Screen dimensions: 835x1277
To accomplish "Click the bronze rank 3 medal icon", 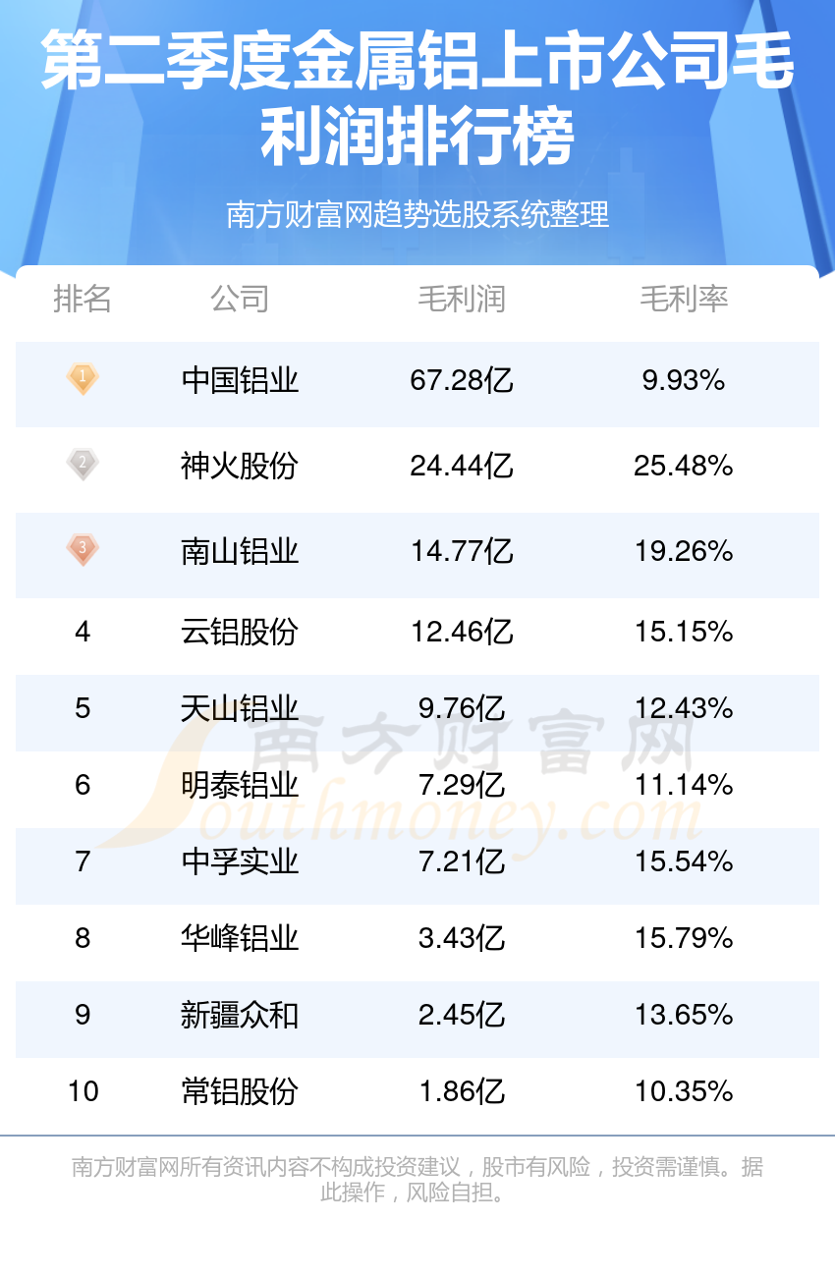I will click(x=83, y=549).
